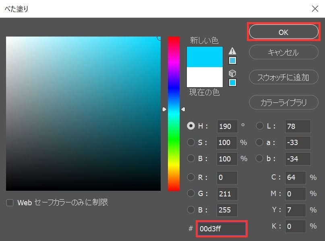The height and width of the screenshot is (241, 325).
Task: Click the K percent field showing 0
Action: point(295,226)
